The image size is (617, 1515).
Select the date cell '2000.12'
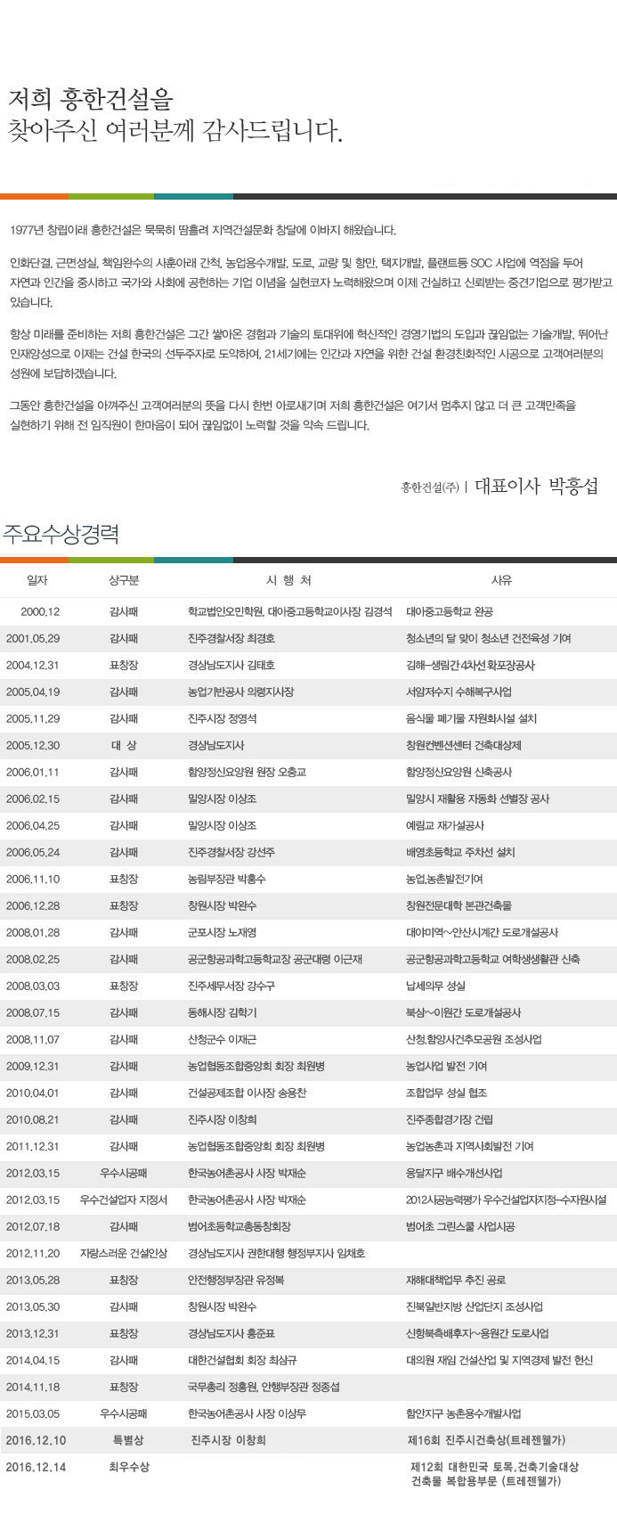coord(40,611)
